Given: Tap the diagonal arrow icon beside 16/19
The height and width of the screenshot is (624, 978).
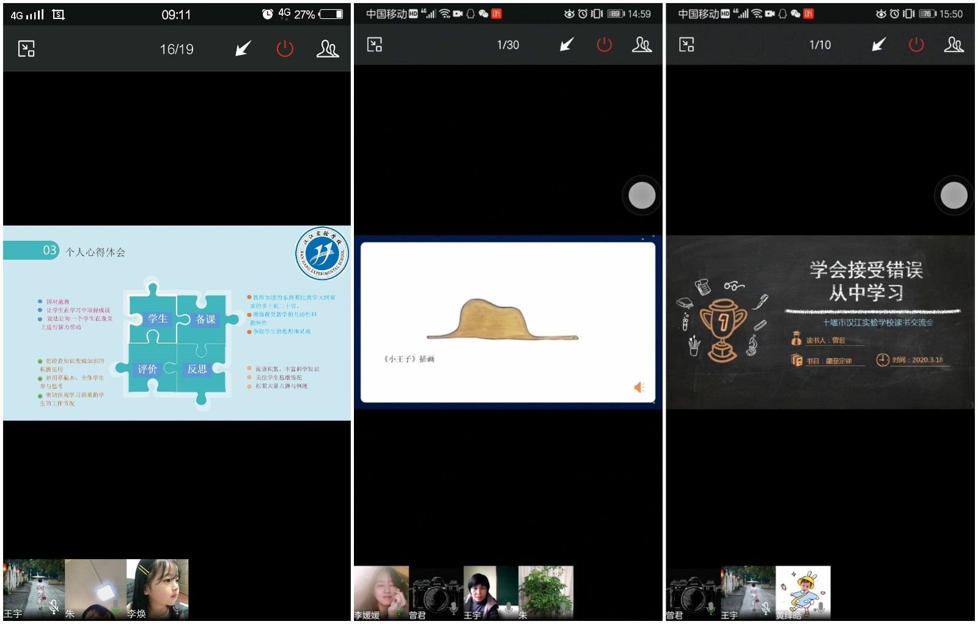Looking at the screenshot, I should pyautogui.click(x=243, y=49).
